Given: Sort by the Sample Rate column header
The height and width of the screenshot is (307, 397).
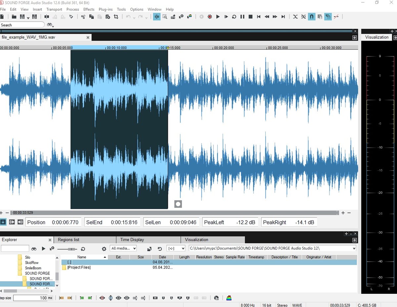Looking at the screenshot, I should pos(235,257).
